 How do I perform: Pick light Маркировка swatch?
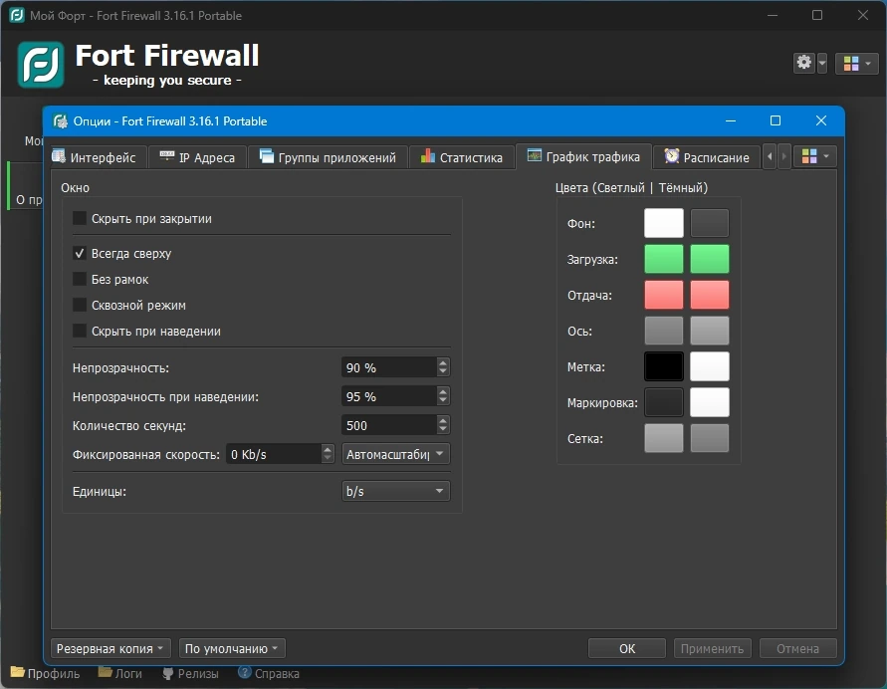coord(664,402)
